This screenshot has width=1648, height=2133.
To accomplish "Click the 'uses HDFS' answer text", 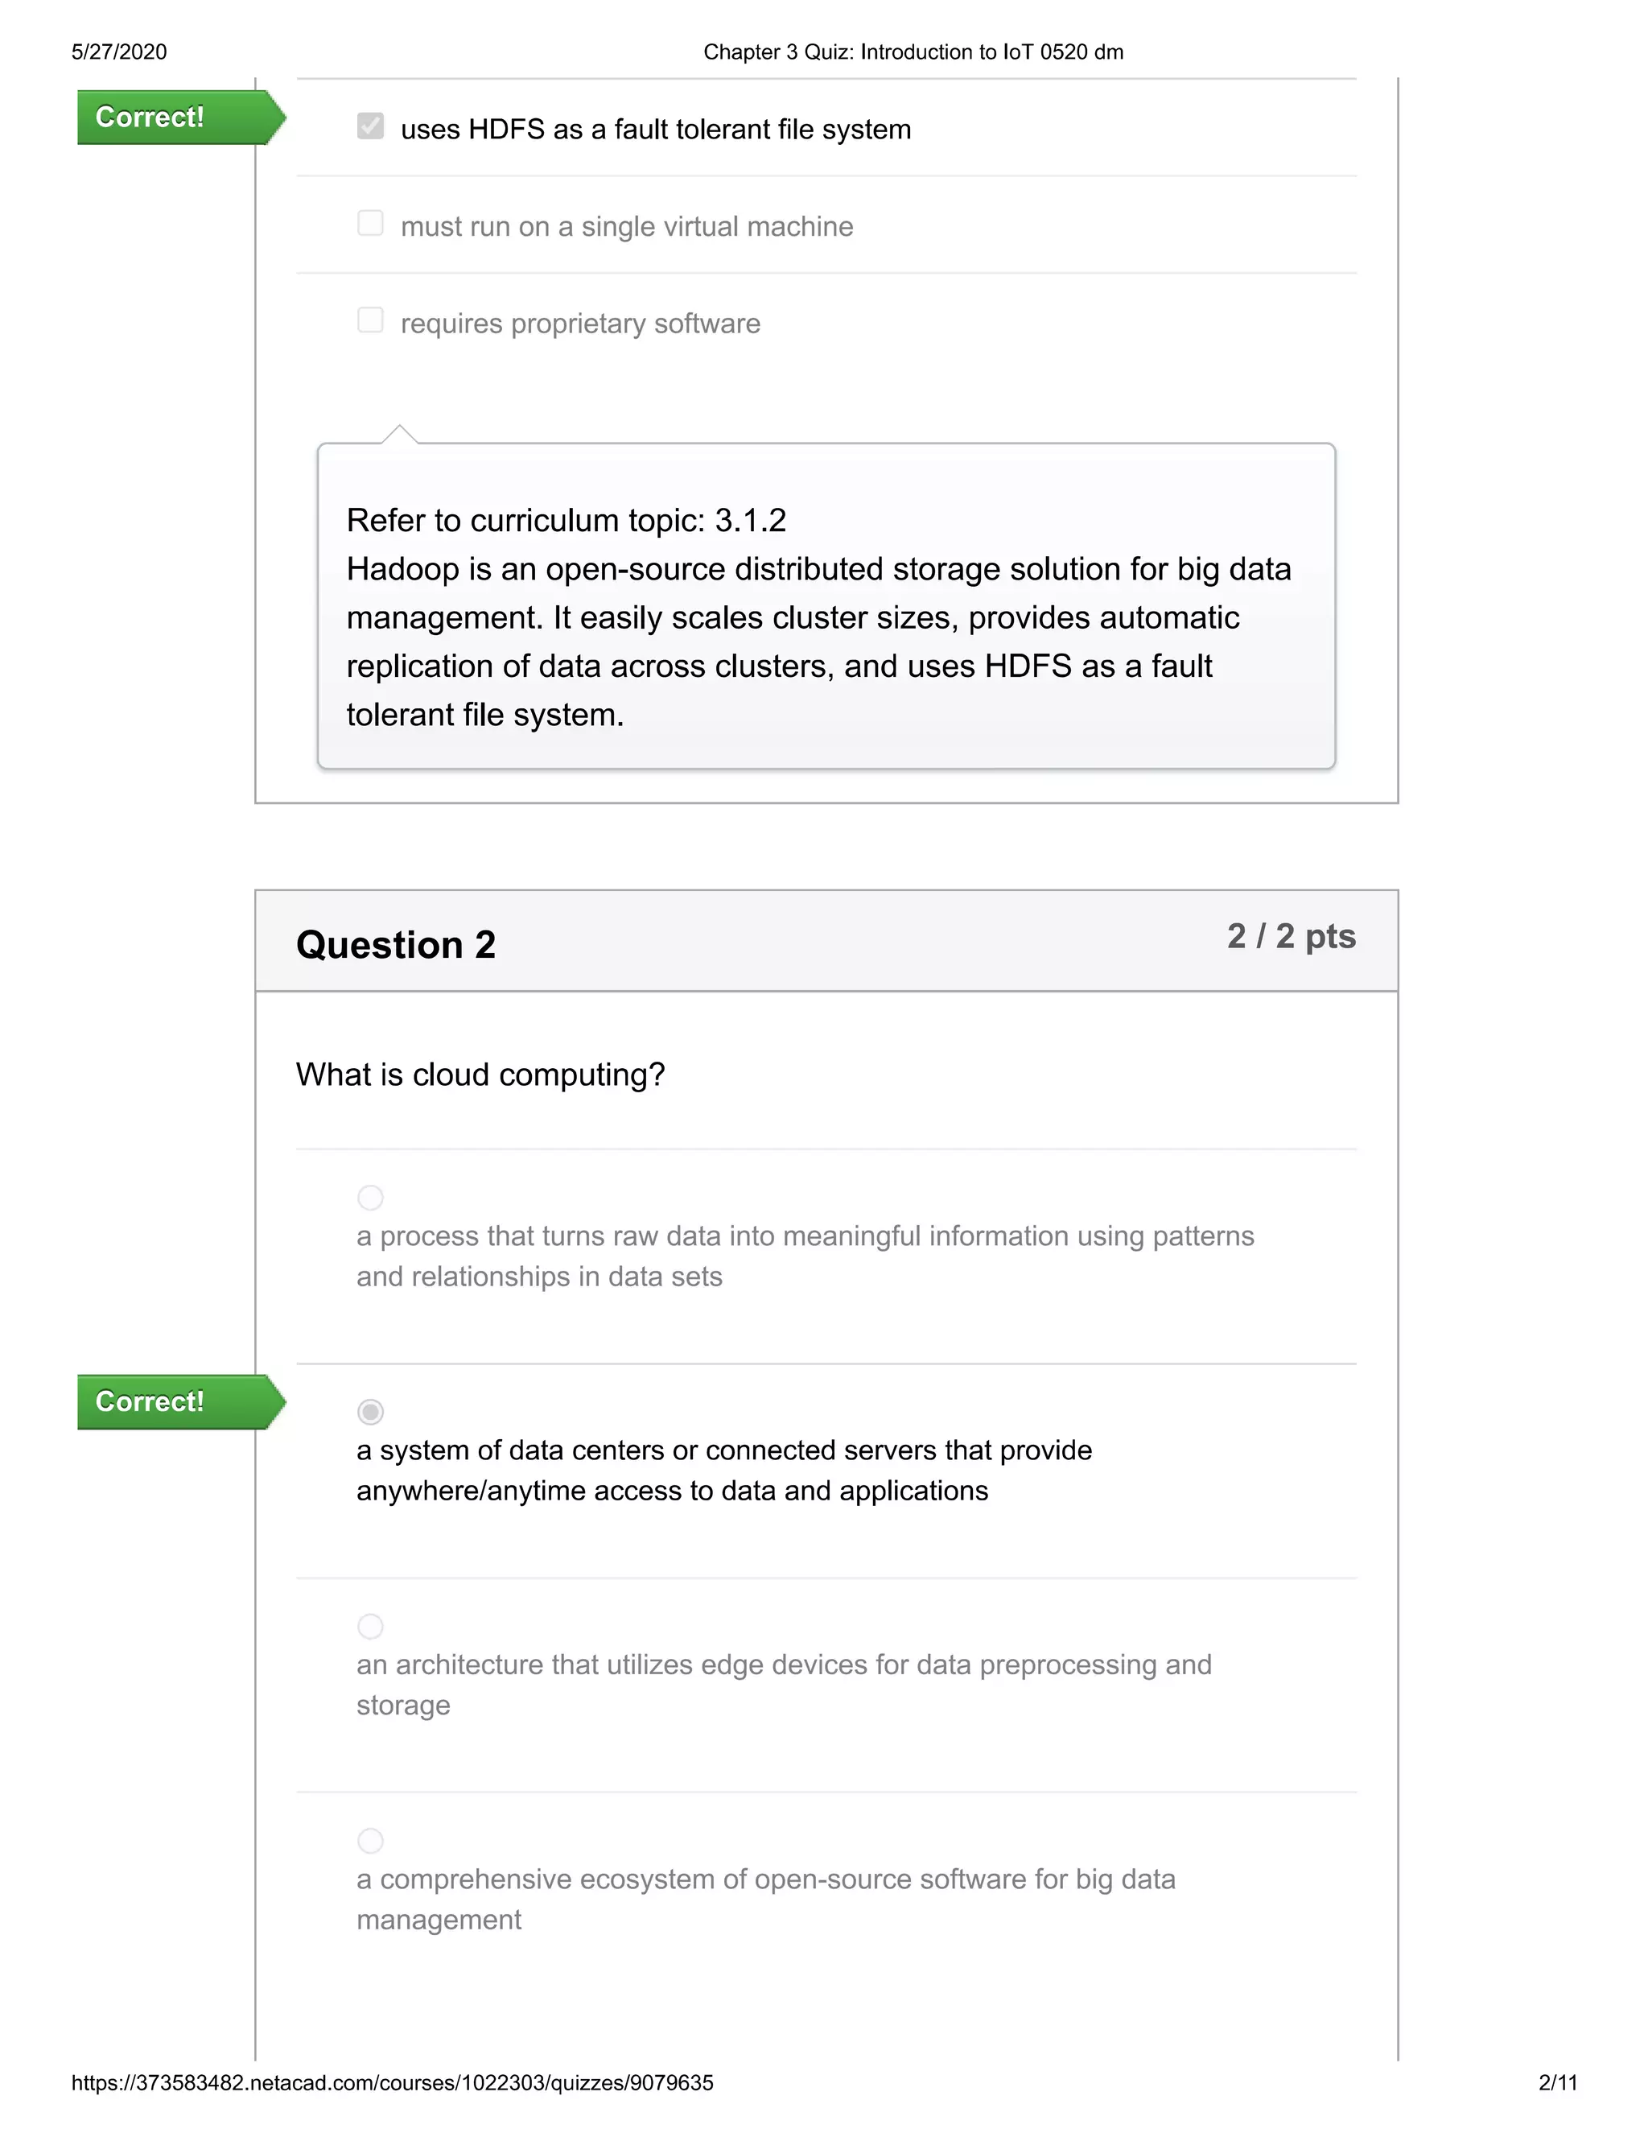I will 655,129.
